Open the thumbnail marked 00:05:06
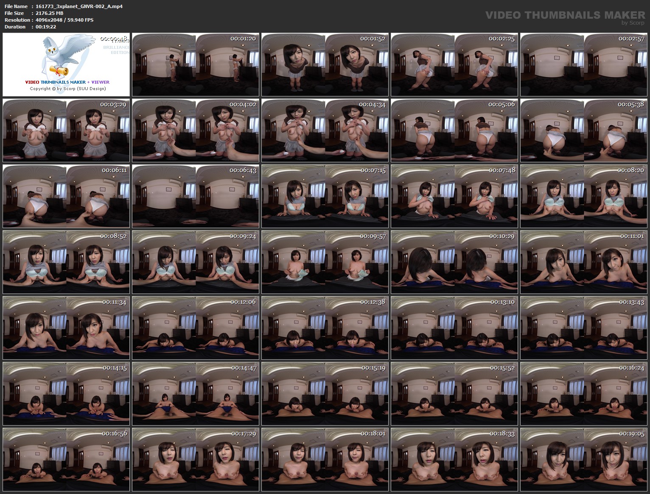 pos(455,130)
